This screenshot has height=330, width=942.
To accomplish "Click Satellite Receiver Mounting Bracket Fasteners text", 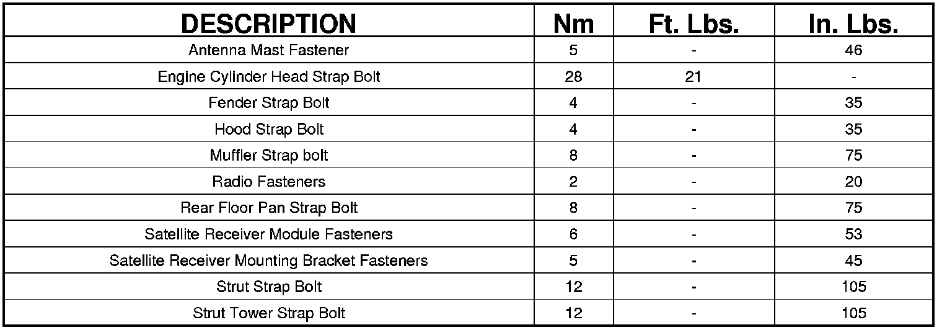I will pos(268,261).
